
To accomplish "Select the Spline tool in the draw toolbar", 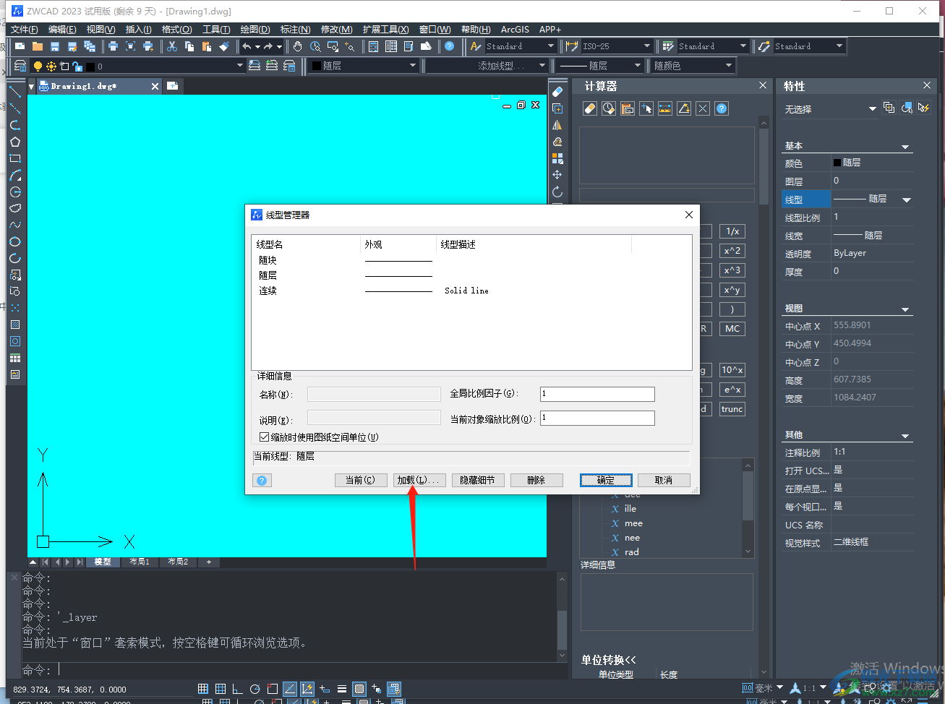I will tap(15, 225).
